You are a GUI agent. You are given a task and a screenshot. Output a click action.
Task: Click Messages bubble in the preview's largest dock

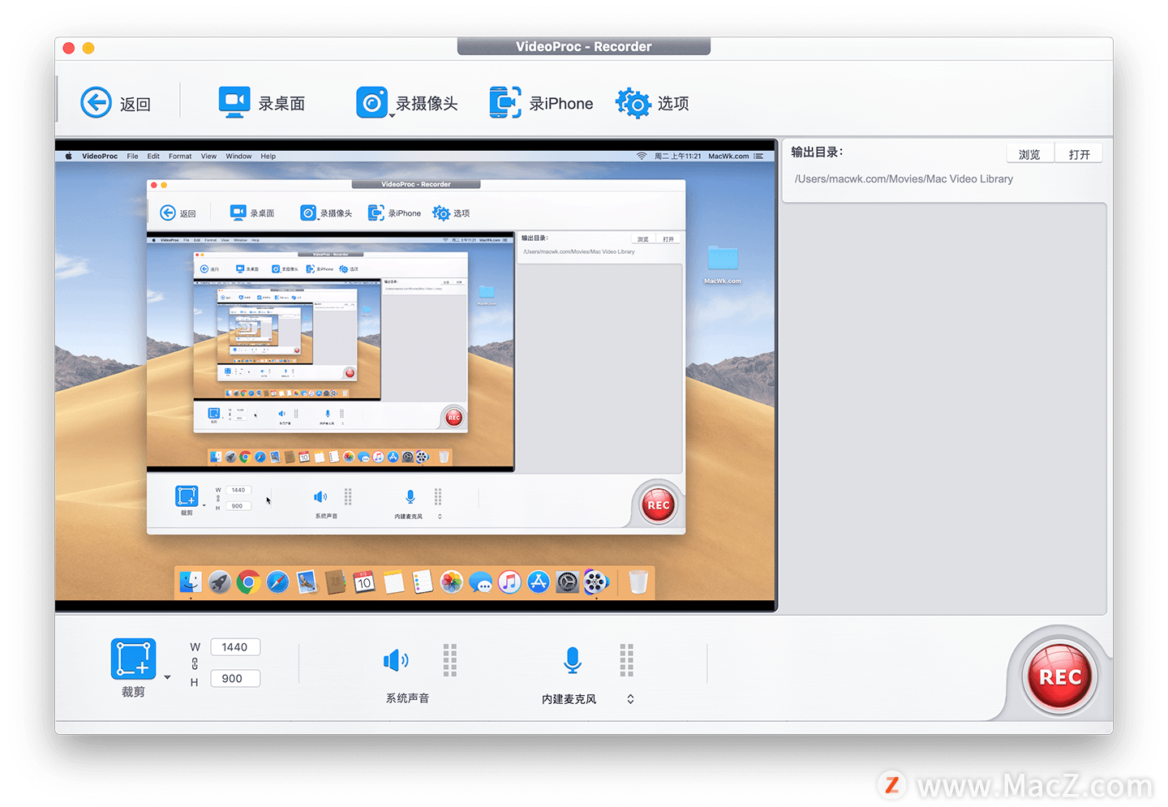(480, 582)
